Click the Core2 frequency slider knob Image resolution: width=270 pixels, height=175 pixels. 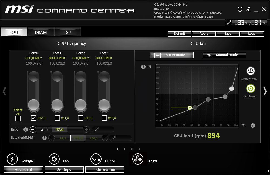[x=80, y=104]
